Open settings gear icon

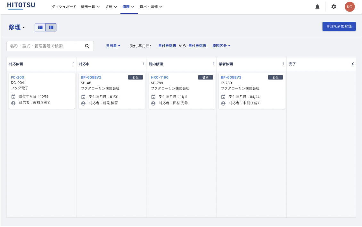[333, 7]
